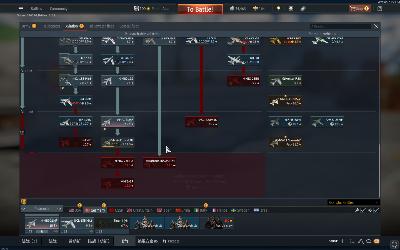Select the MiG-29 vehicle
The image size is (400, 250).
coord(117,183)
